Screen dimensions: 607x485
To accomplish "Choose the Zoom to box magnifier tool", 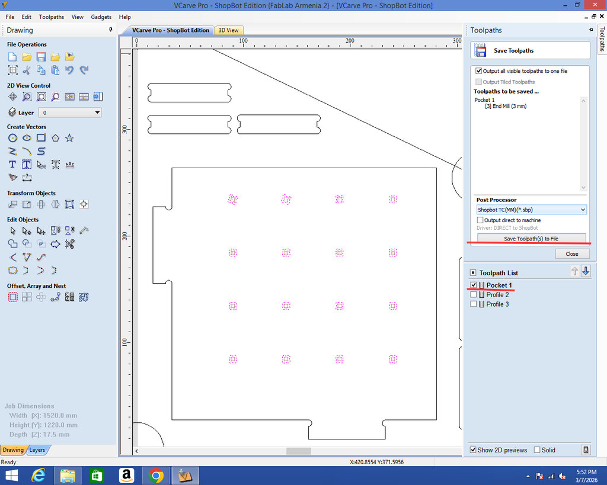I will click(27, 97).
